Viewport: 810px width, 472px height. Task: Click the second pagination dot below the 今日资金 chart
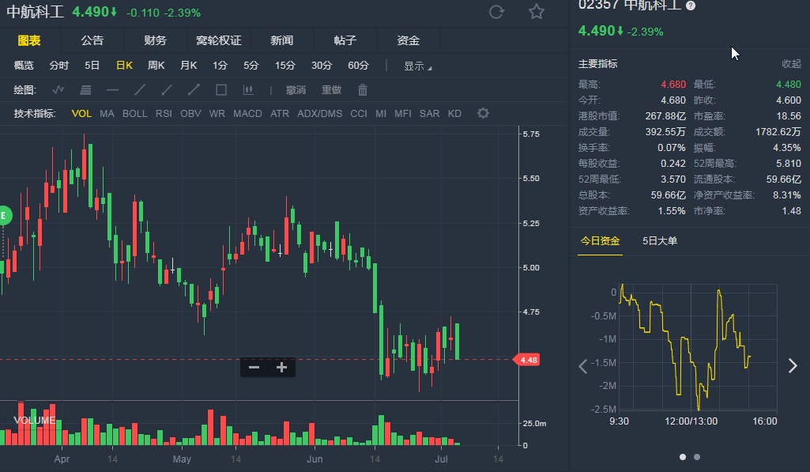(696, 456)
